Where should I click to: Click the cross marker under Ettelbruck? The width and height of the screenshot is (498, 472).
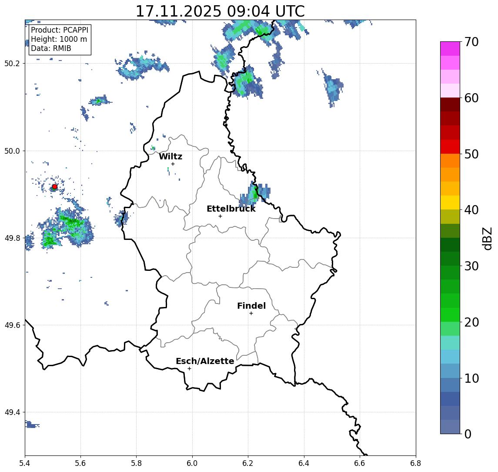[220, 216]
